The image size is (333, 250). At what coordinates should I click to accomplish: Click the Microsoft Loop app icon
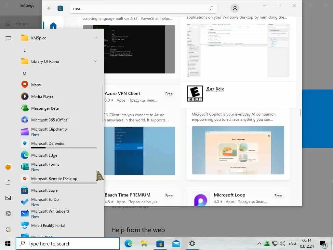(x=200, y=200)
